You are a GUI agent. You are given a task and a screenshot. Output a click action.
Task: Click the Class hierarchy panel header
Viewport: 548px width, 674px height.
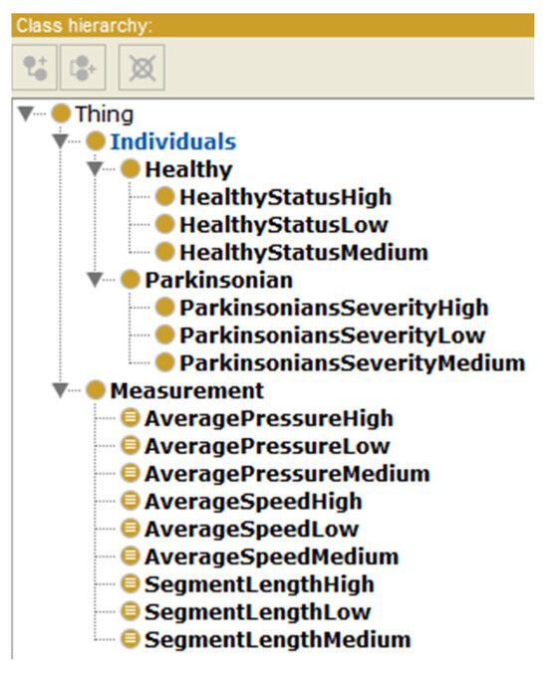(x=273, y=25)
